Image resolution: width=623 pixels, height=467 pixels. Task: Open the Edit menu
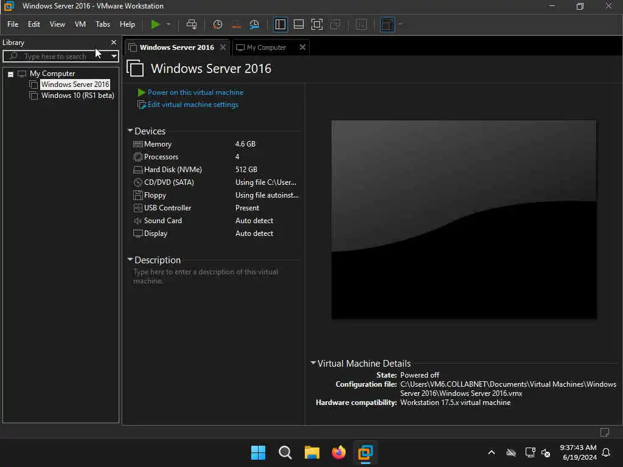[x=34, y=24]
